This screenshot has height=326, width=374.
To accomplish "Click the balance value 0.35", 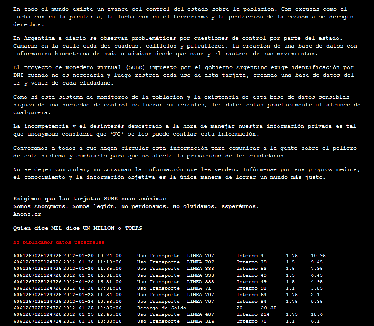I will click(x=317, y=302).
